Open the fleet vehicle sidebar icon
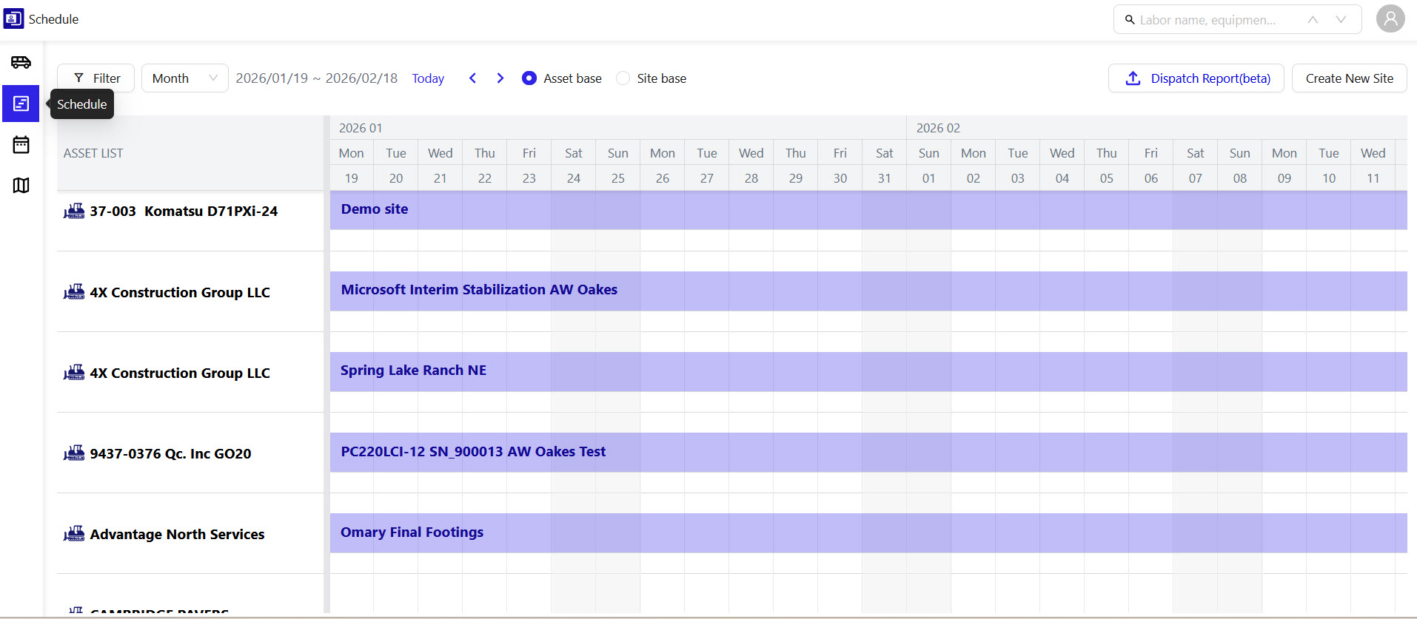Screen dimensions: 1417x619 21,62
